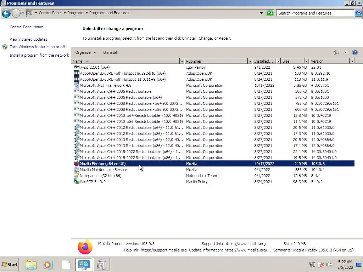The image size is (363, 272).
Task: Sort by the Size column header
Action: point(292,61)
